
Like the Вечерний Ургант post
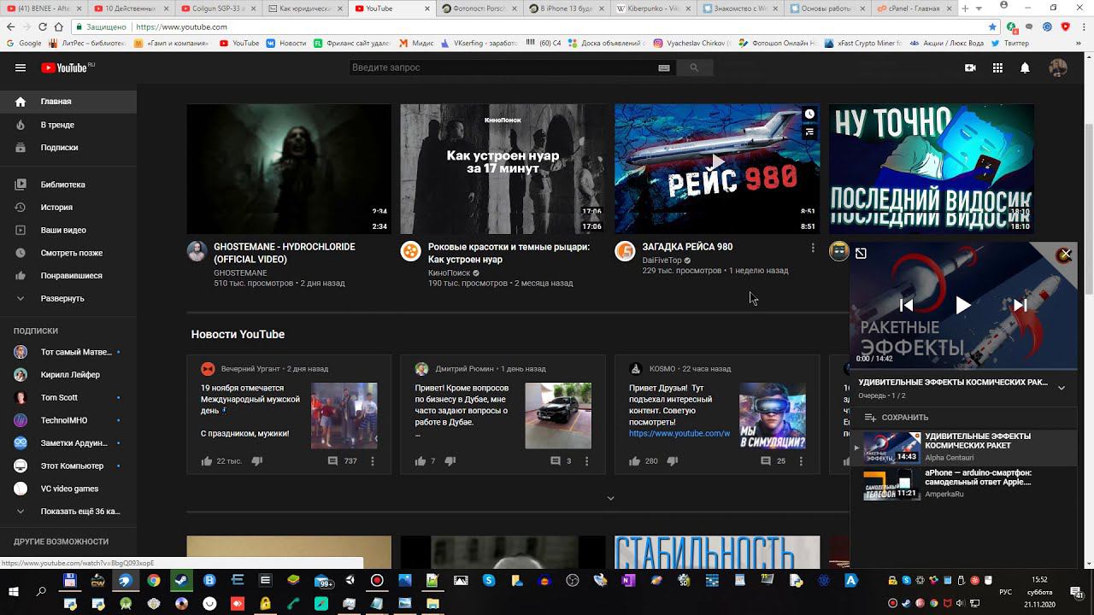(x=207, y=461)
